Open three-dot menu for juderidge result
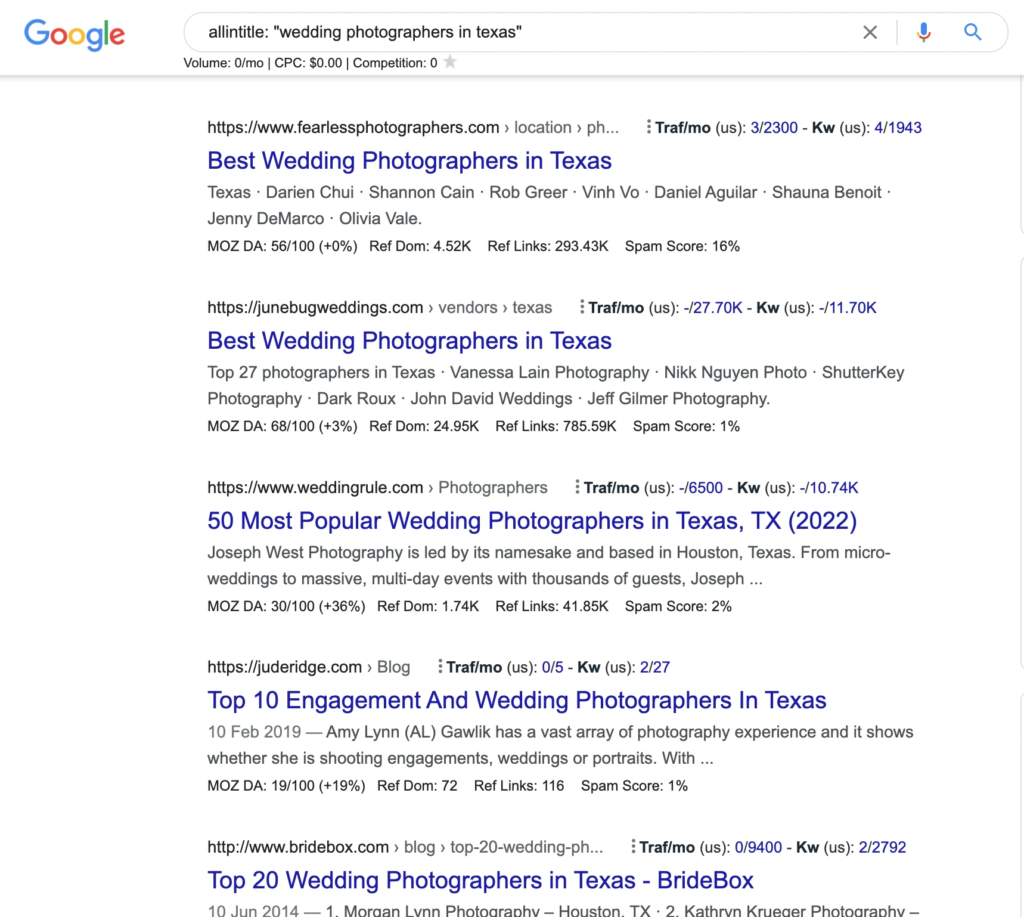This screenshot has height=917, width=1024. pyautogui.click(x=440, y=667)
